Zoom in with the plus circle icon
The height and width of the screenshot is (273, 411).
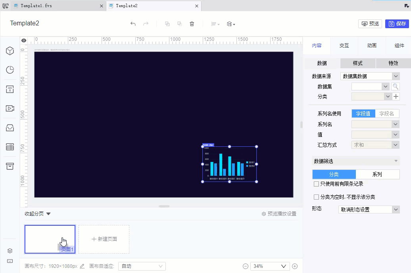pos(295,266)
